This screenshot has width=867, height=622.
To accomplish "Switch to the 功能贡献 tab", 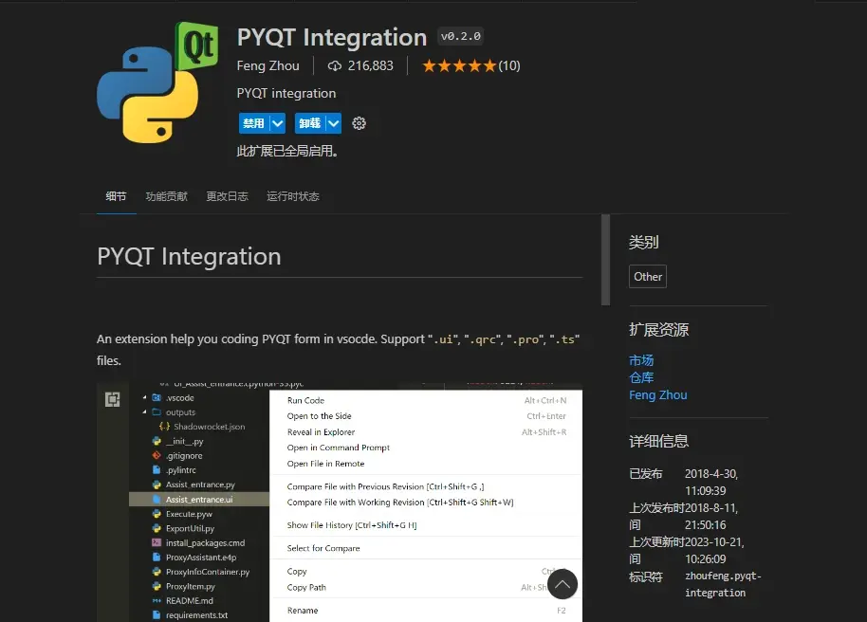I will click(166, 196).
